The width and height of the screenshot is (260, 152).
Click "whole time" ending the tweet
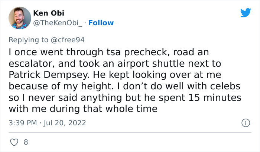pyautogui.click(x=136, y=110)
